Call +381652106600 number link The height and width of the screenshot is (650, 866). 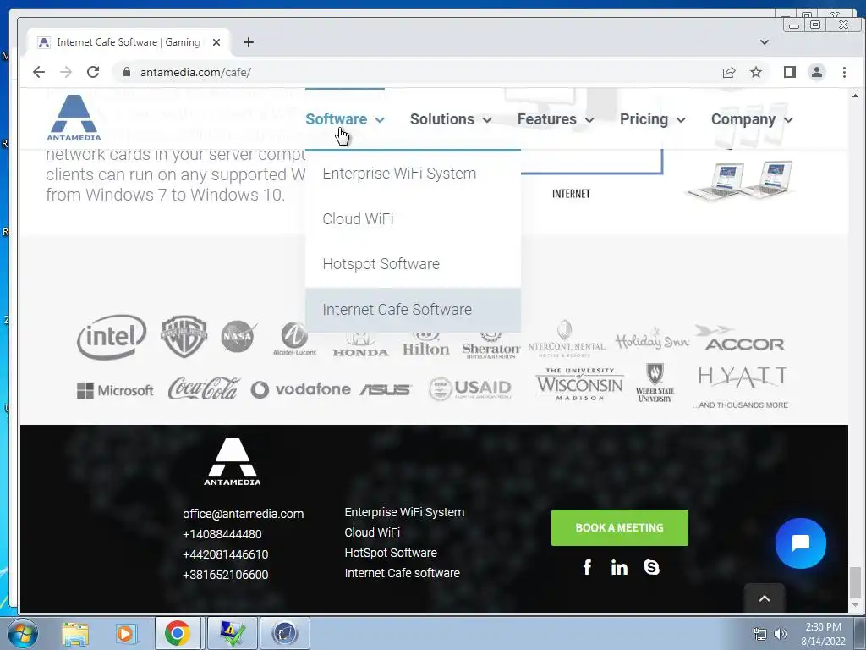coord(225,575)
